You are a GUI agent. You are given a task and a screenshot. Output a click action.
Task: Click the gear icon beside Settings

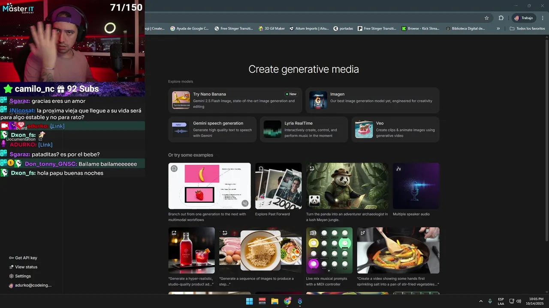pyautogui.click(x=11, y=276)
